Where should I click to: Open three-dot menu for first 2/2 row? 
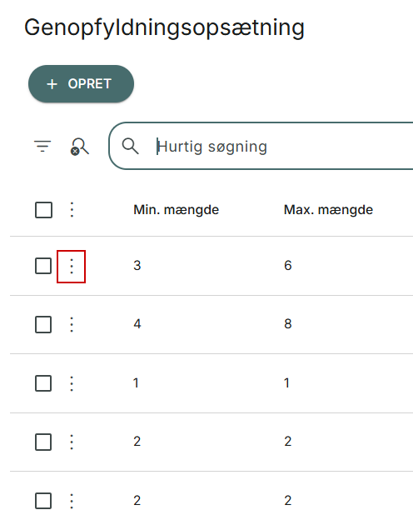click(72, 442)
